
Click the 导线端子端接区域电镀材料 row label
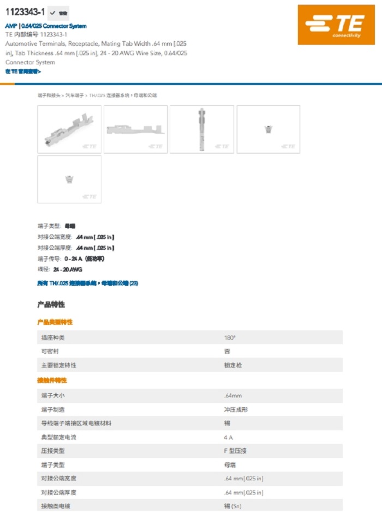point(76,423)
